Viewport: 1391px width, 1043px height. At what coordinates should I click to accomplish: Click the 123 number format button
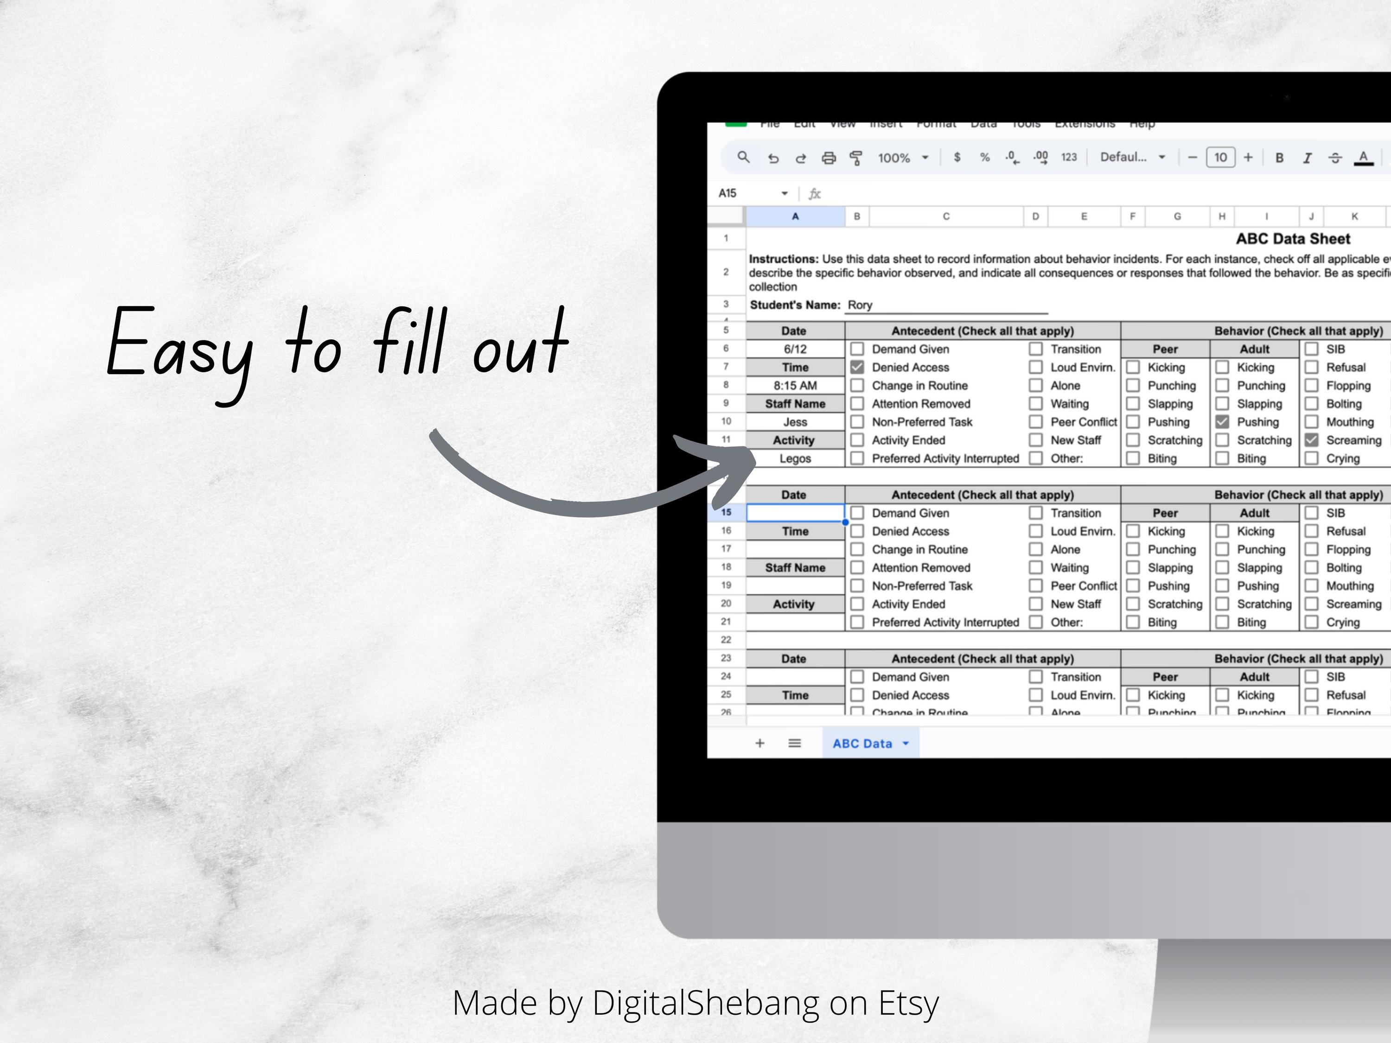pos(1069,157)
